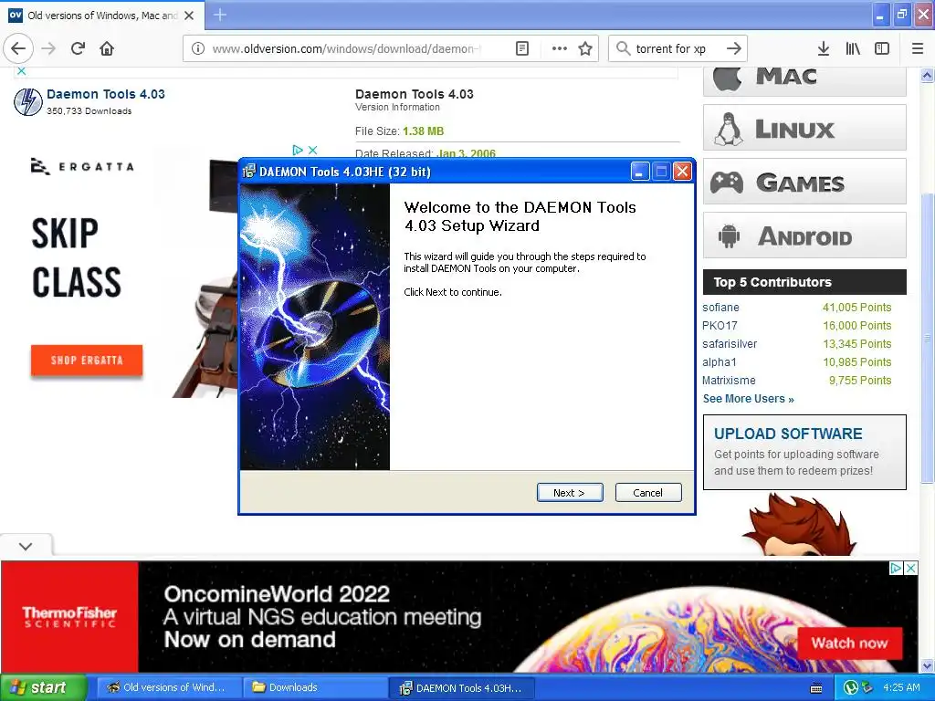935x701 pixels.
Task: Reload the current page
Action: [x=79, y=48]
